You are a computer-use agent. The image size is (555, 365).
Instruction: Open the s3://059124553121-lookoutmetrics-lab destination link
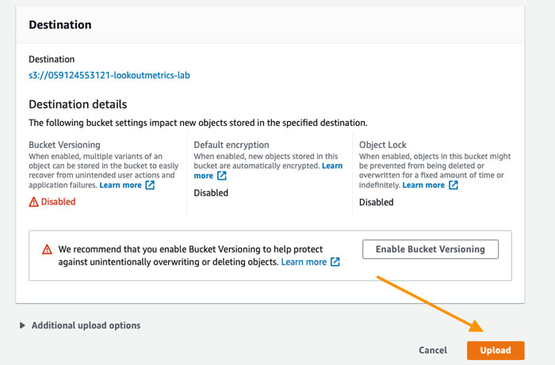(109, 75)
